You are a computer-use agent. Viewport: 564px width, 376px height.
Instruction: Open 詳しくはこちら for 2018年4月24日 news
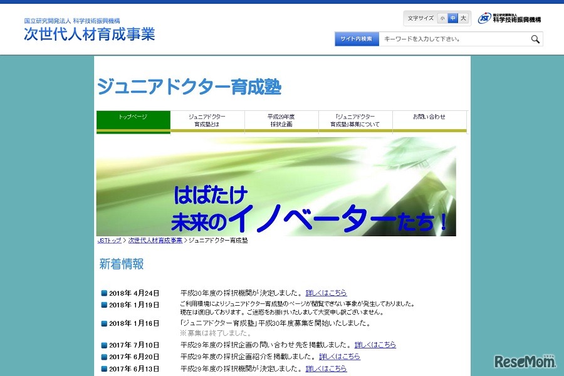tap(326, 293)
